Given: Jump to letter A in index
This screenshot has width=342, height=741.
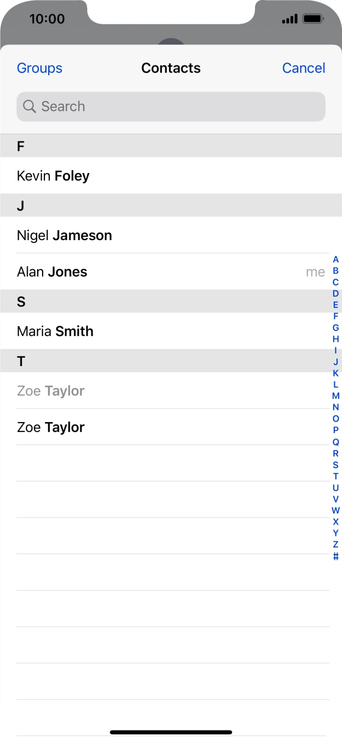Looking at the screenshot, I should pos(335,259).
